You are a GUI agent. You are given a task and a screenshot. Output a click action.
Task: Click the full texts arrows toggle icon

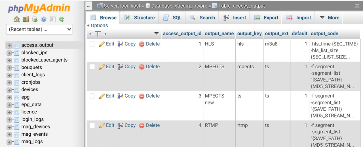(98, 34)
